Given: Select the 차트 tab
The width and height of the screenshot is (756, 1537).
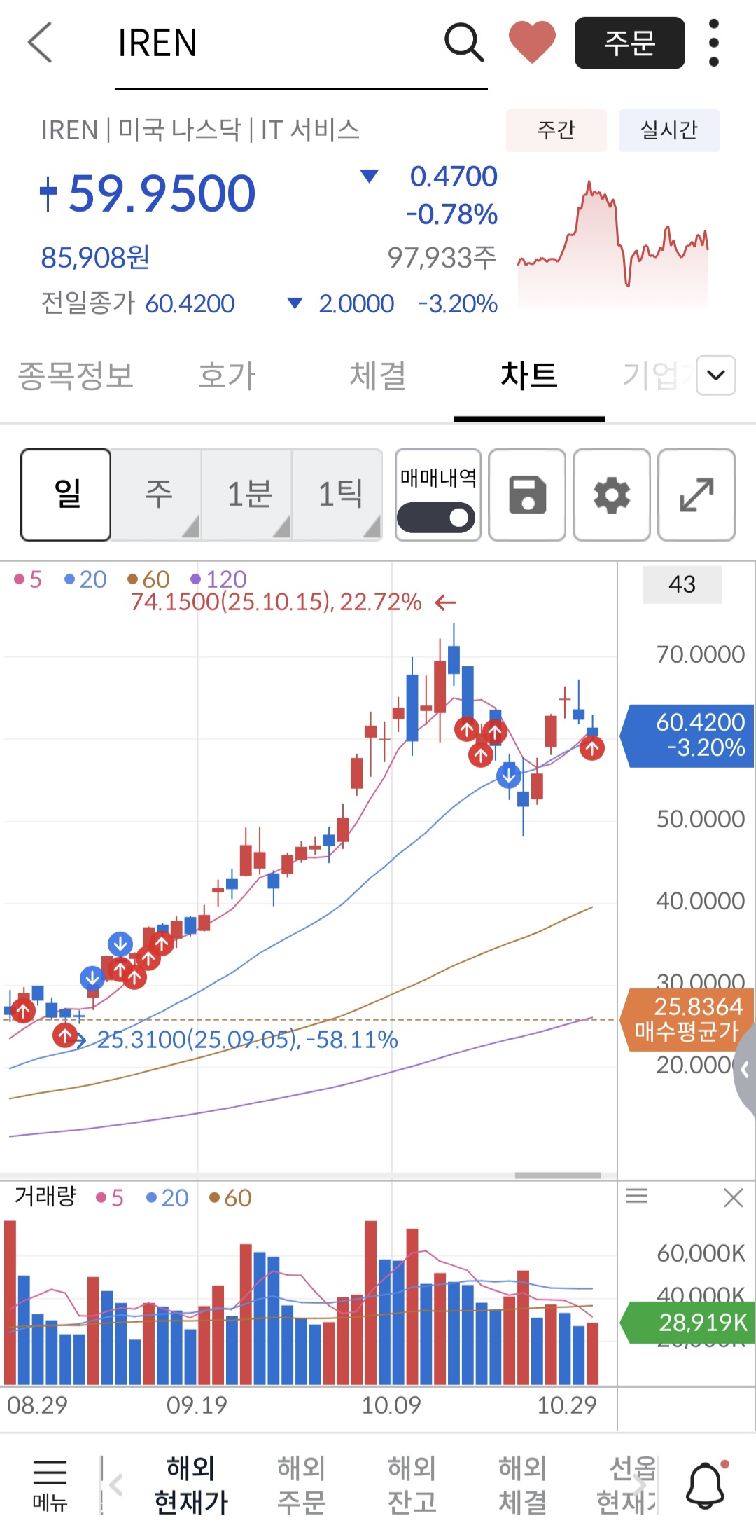Looking at the screenshot, I should (529, 375).
